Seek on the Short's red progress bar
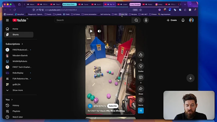This screenshot has height=122, width=217. point(110,114)
